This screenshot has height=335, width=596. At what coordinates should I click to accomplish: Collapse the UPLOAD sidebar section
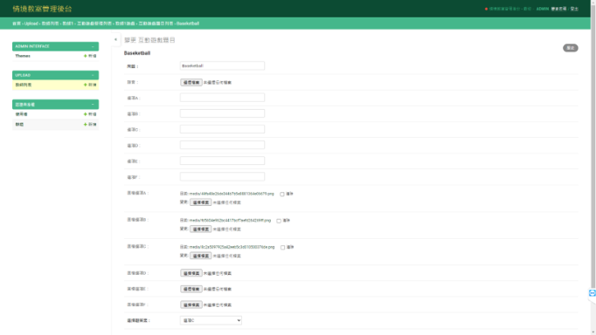[93, 75]
